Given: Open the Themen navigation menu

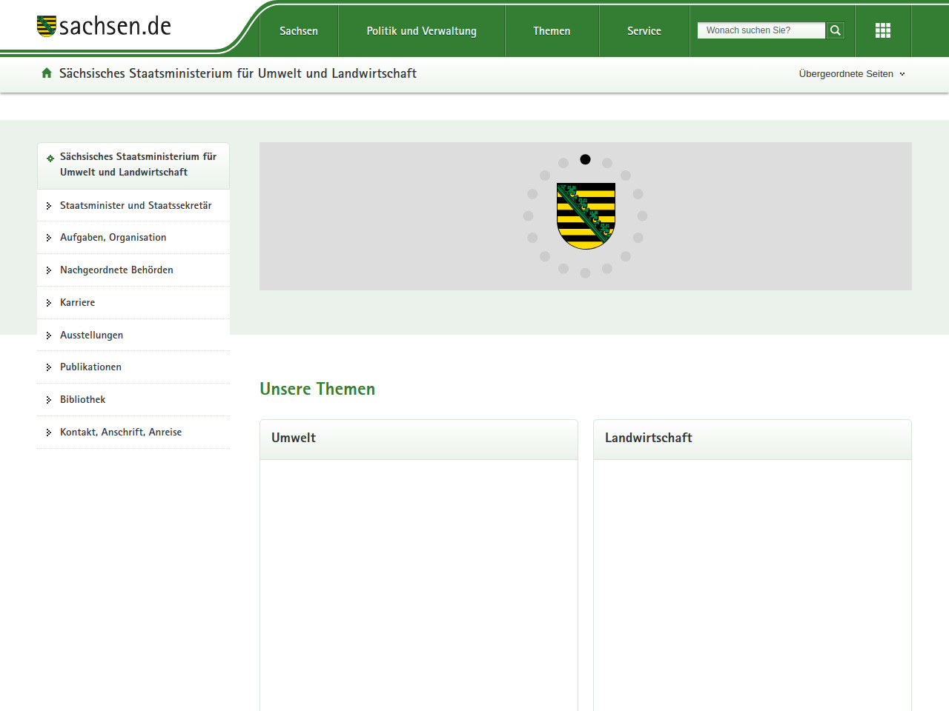Looking at the screenshot, I should click(x=552, y=31).
